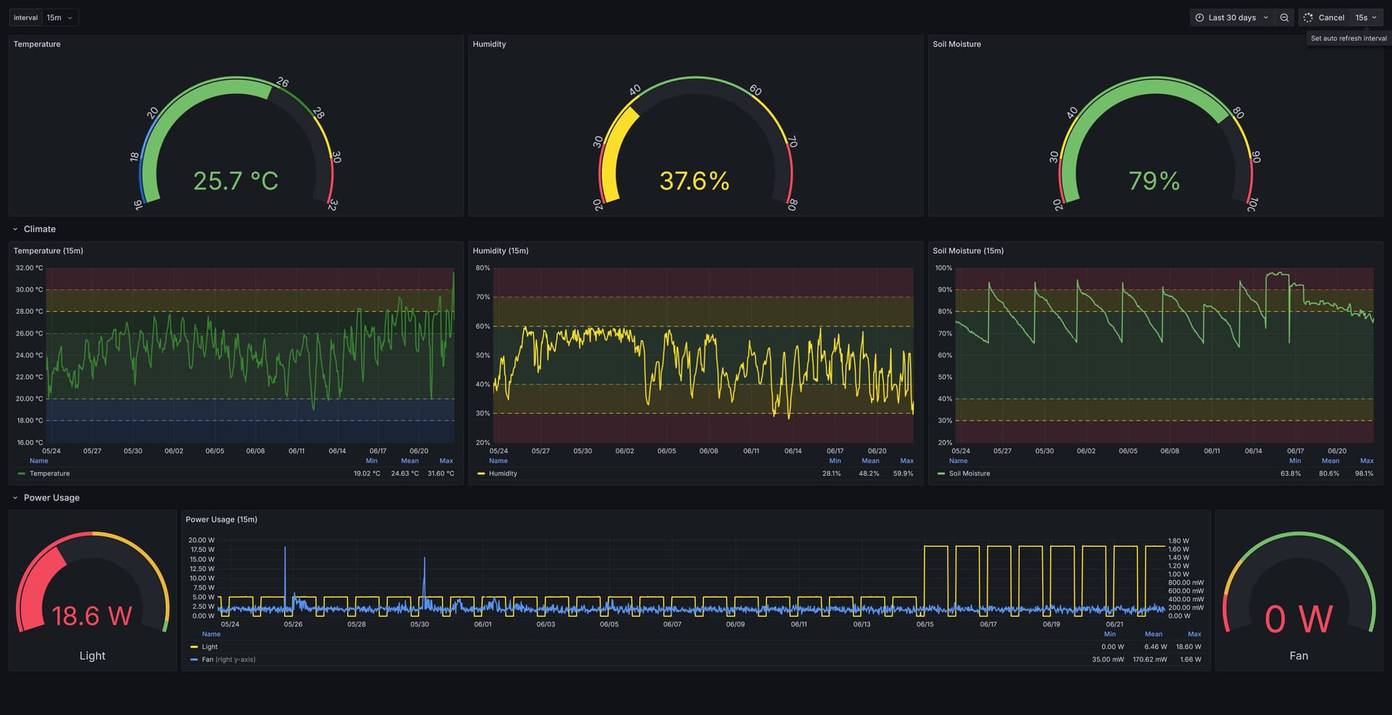Sort the Humidity legend by Mean column
The width and height of the screenshot is (1392, 715).
tap(870, 461)
